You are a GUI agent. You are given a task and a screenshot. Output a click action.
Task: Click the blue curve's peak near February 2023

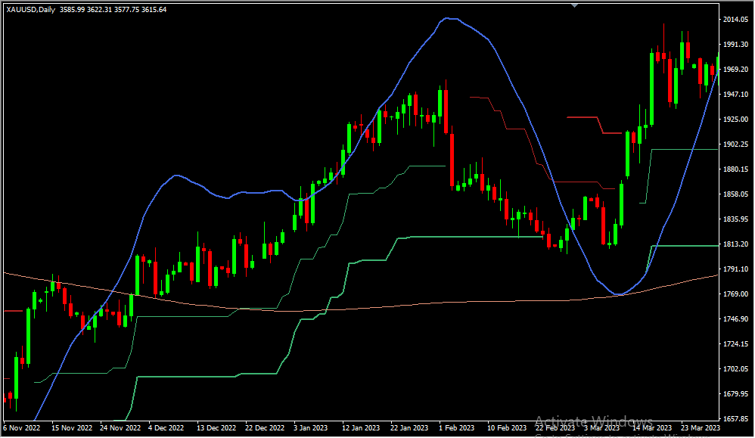pyautogui.click(x=449, y=19)
